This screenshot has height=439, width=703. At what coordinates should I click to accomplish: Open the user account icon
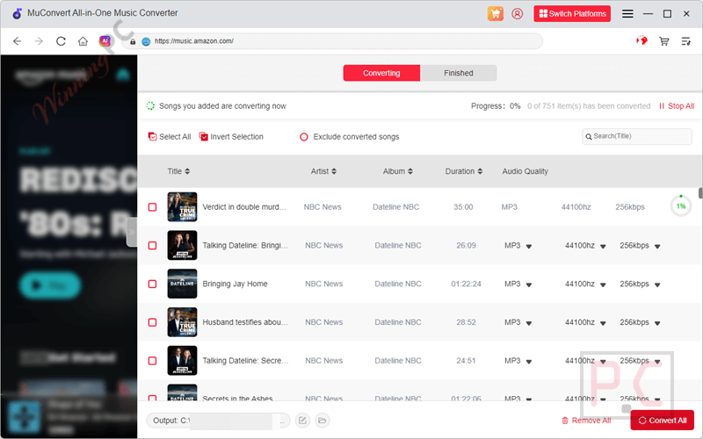[x=517, y=13]
